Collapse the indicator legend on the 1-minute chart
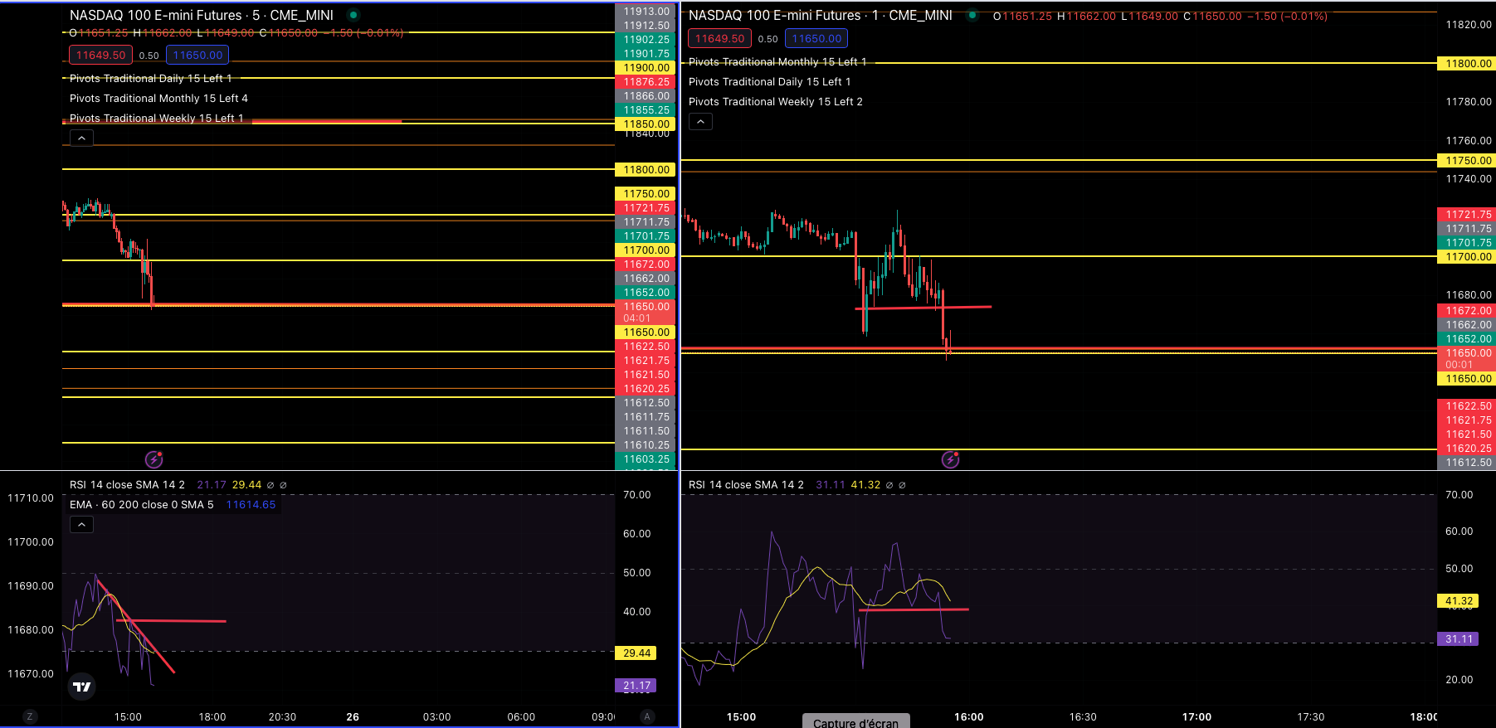The width and height of the screenshot is (1496, 728). click(700, 122)
